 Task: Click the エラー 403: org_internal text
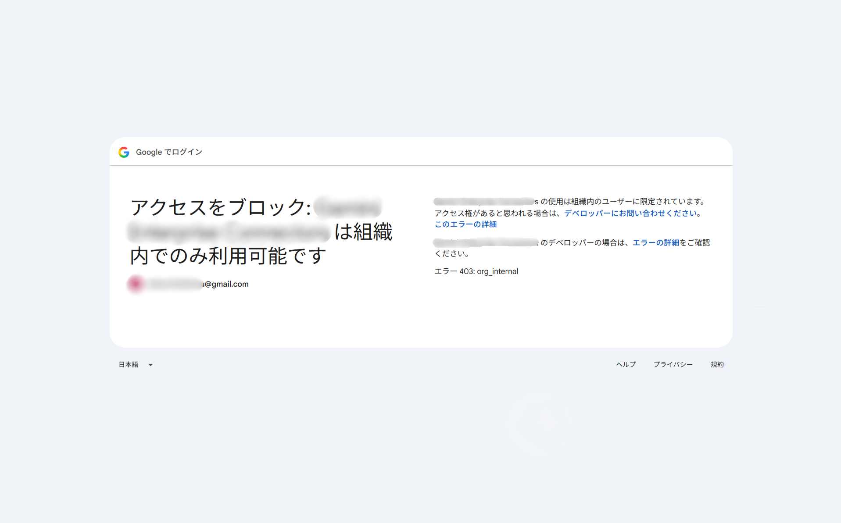(476, 271)
